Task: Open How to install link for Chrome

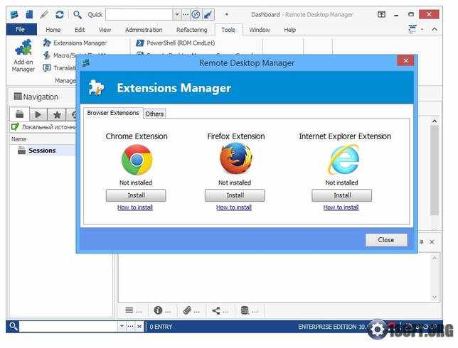Action: 135,207
